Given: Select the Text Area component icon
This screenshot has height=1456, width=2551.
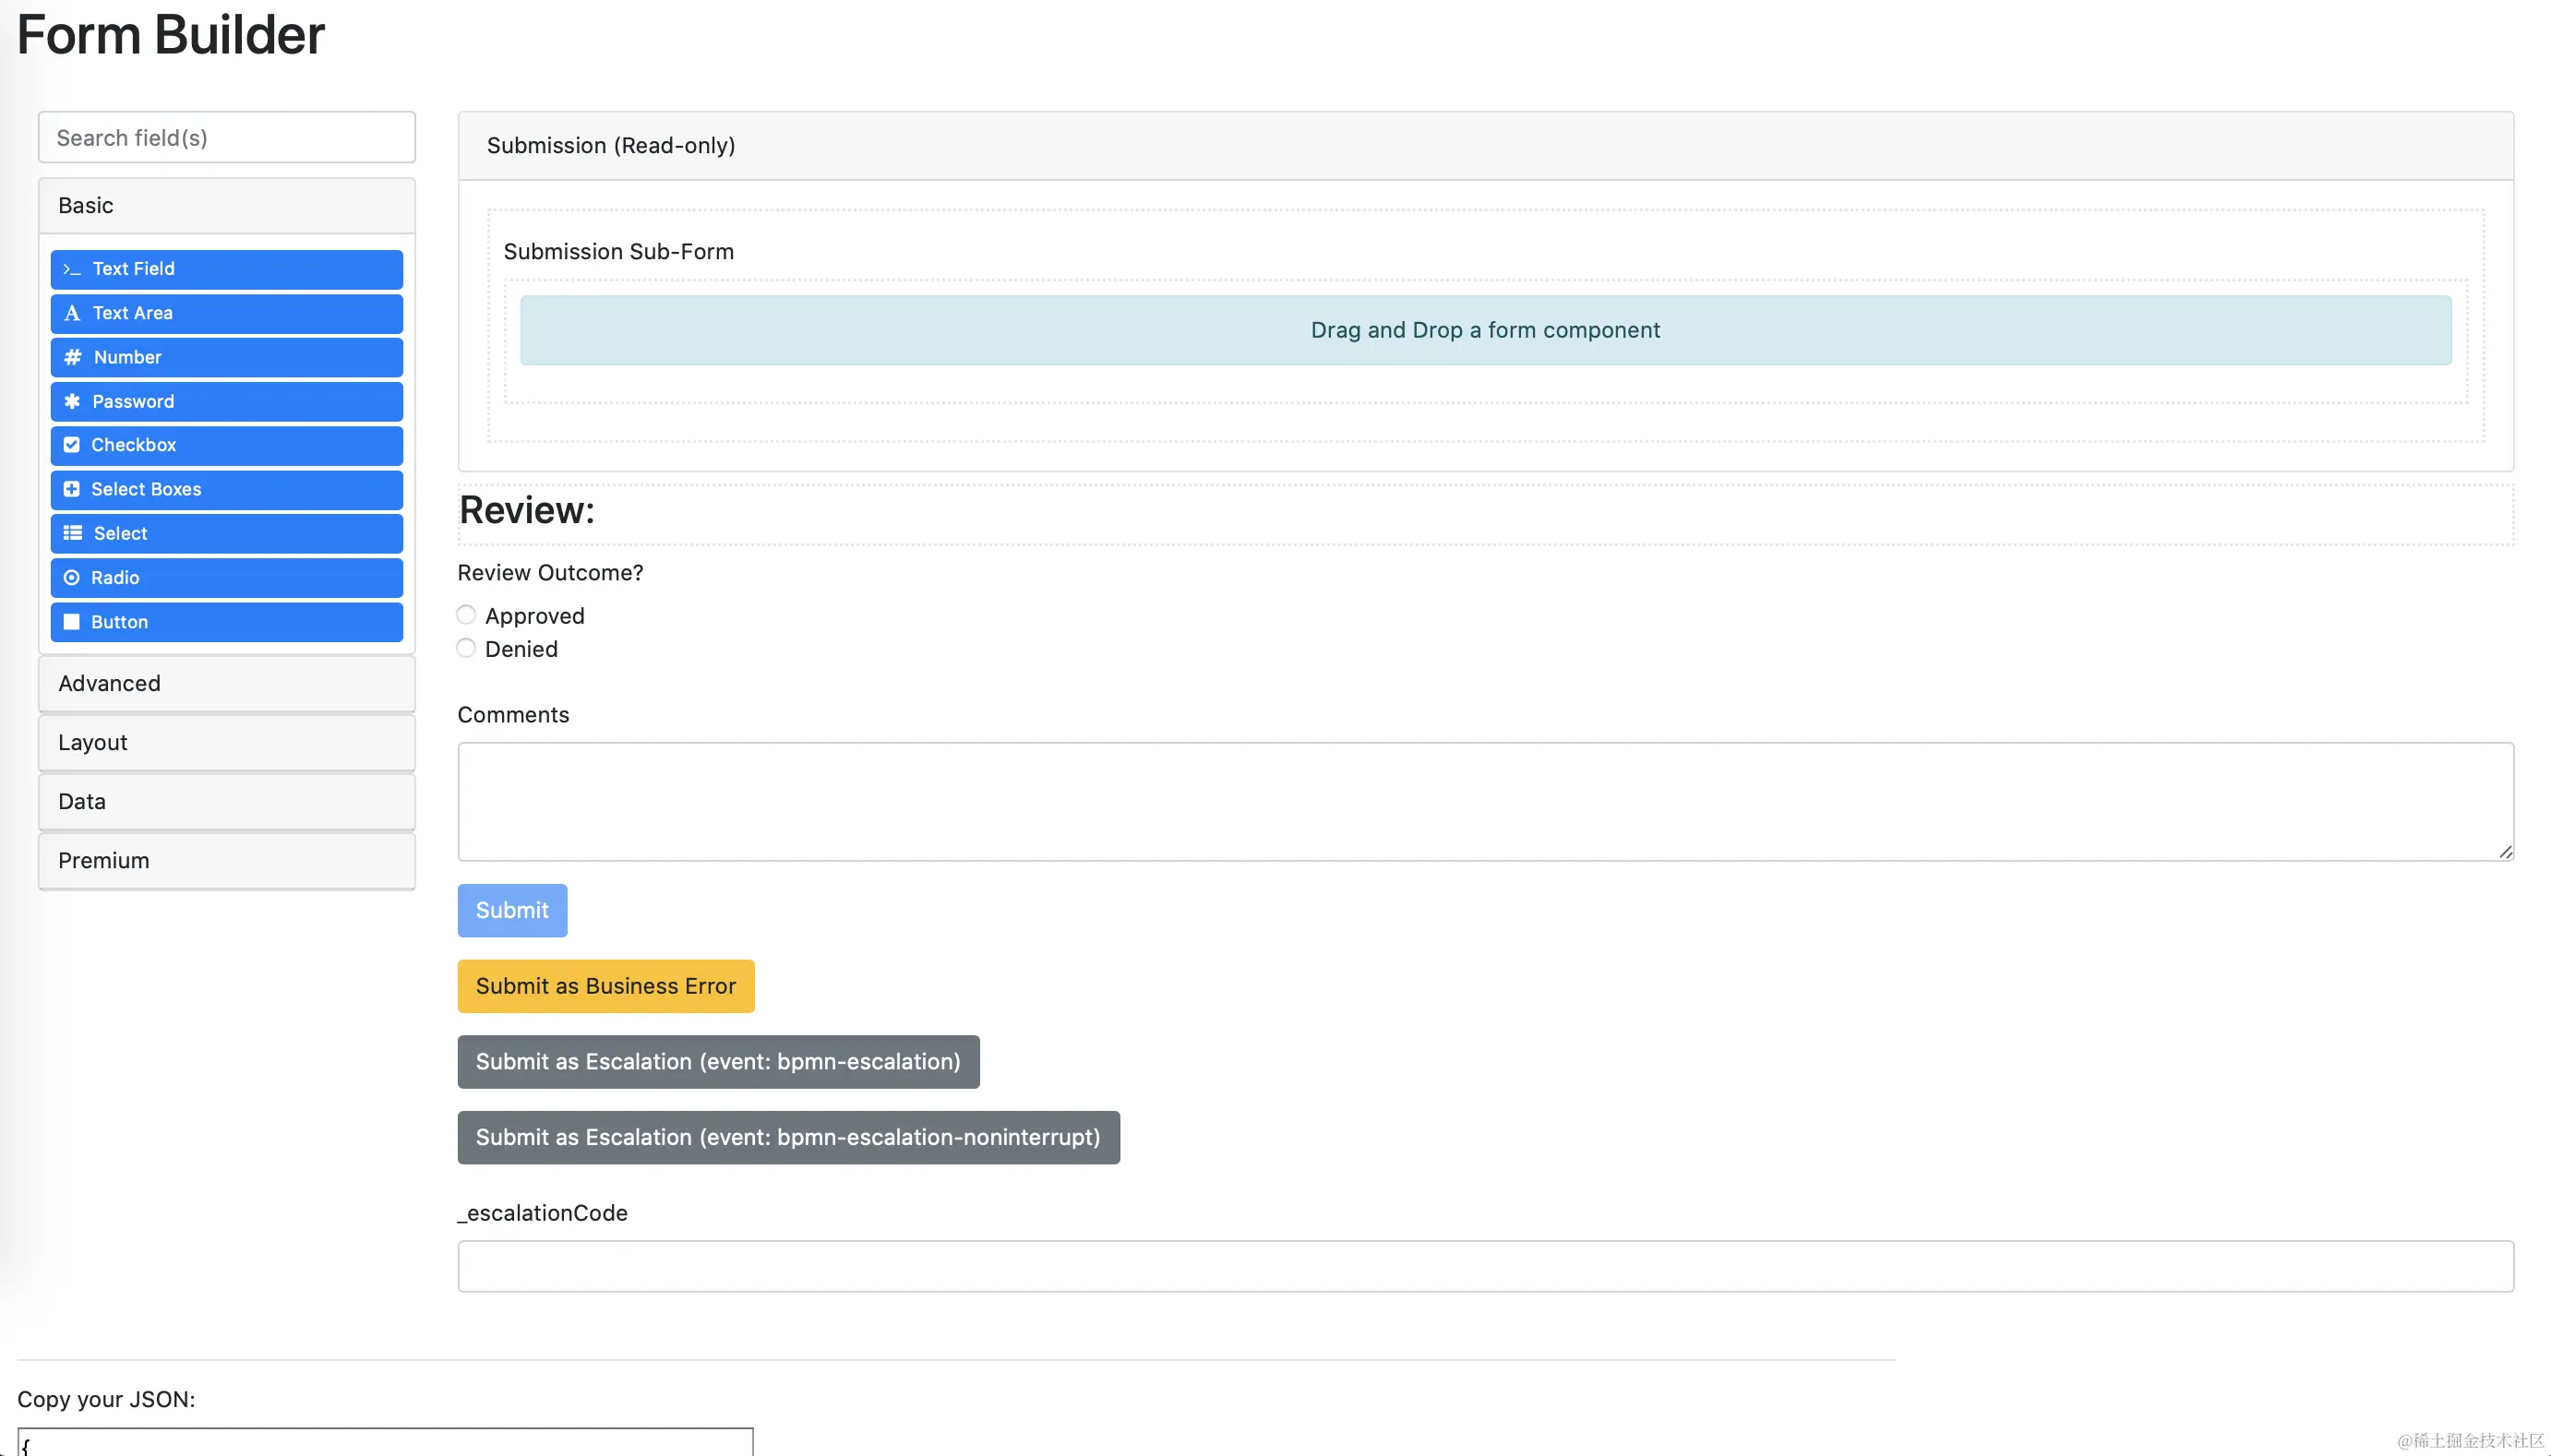Looking at the screenshot, I should 71,313.
